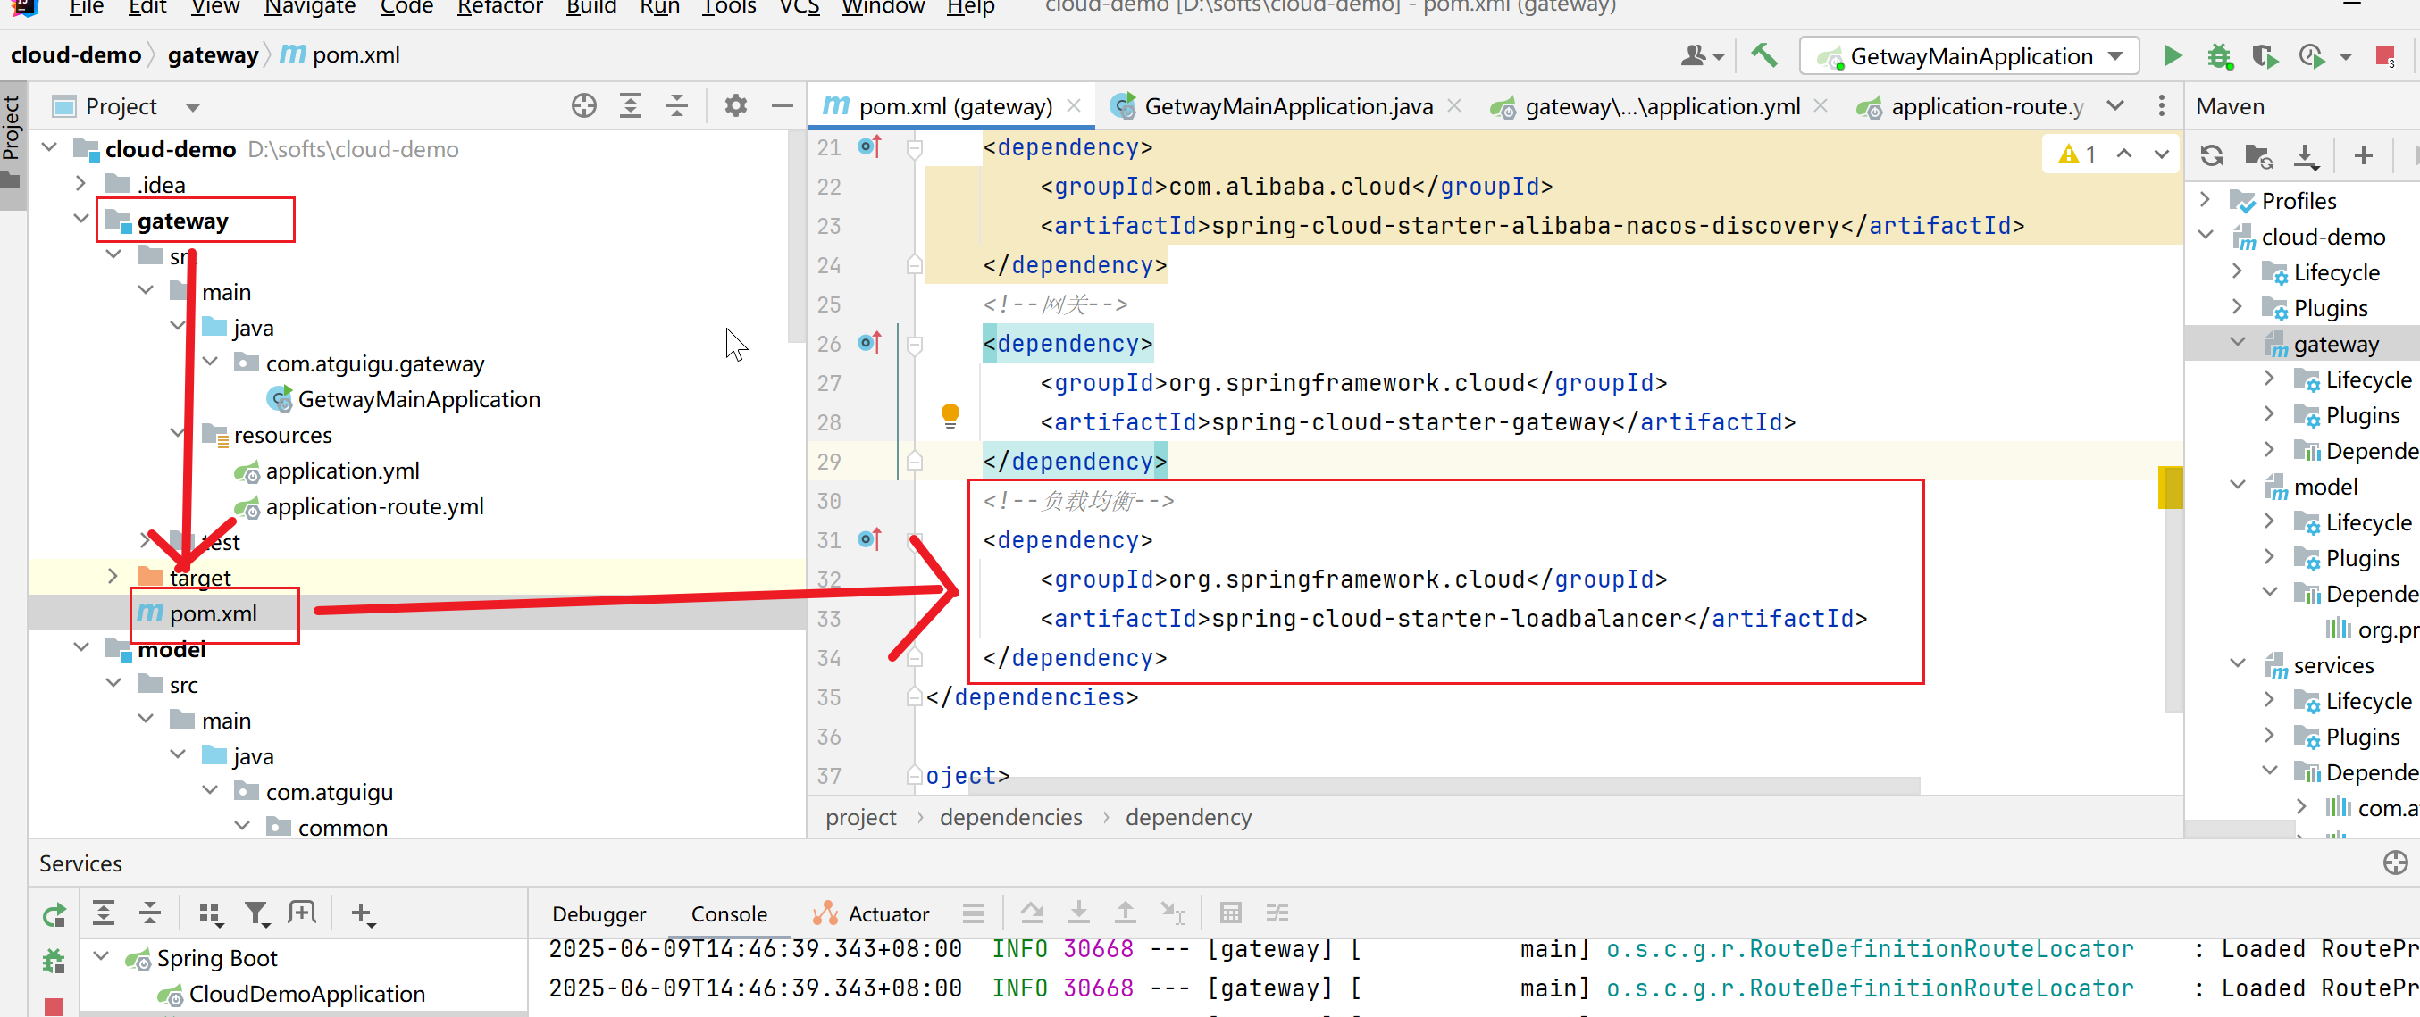The image size is (2420, 1017).
Task: Hide the Project tool window
Action: coord(782,106)
